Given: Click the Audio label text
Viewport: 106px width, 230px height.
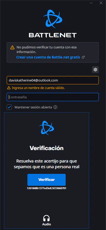Looking at the screenshot, I should click(x=47, y=224).
